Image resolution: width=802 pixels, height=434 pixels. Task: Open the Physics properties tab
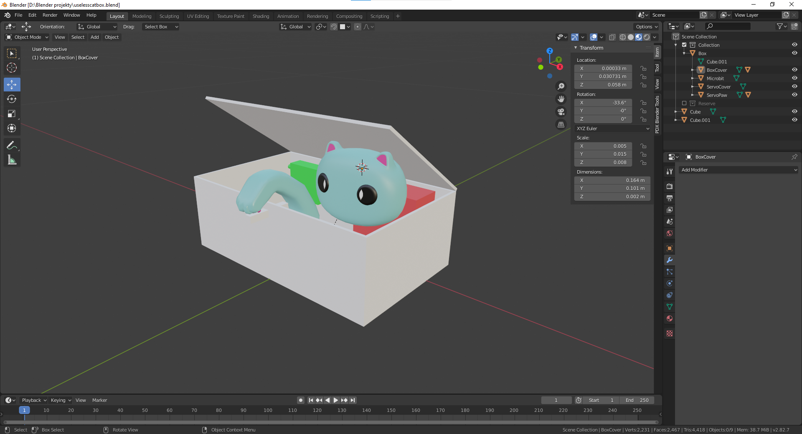click(x=670, y=283)
